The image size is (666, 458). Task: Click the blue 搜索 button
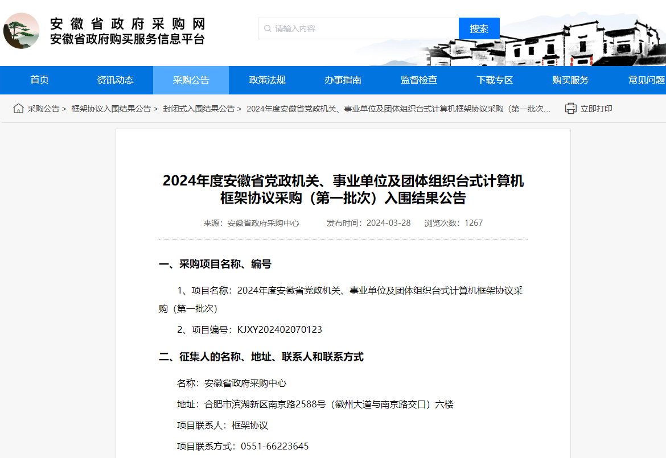click(x=479, y=28)
